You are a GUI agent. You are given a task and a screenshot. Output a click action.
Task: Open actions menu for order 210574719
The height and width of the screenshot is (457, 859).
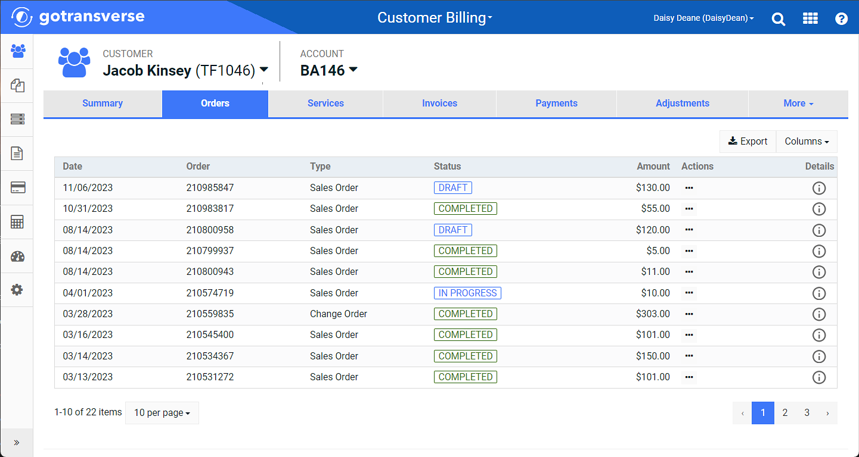click(x=689, y=293)
